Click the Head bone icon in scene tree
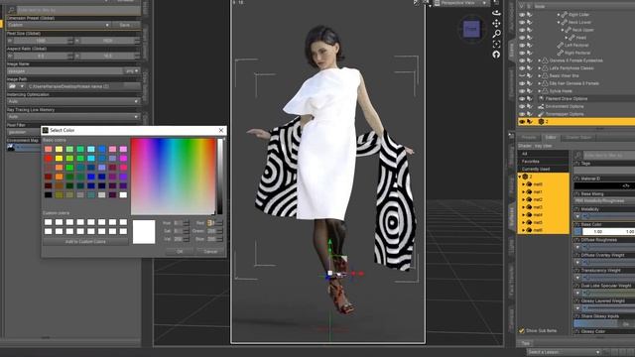This screenshot has height=357, width=635. [x=571, y=38]
